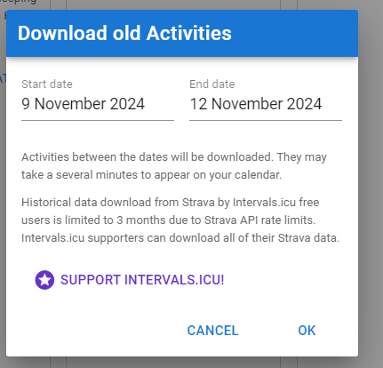Select the 12 November 2024 date value
The image size is (383, 368).
click(x=256, y=104)
